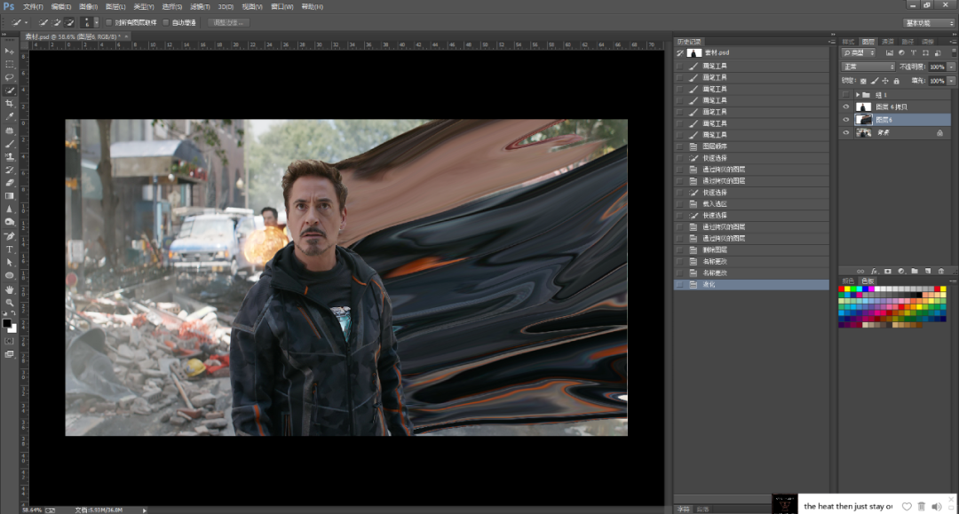Open the opacity slider dropdown arrow

(951, 67)
